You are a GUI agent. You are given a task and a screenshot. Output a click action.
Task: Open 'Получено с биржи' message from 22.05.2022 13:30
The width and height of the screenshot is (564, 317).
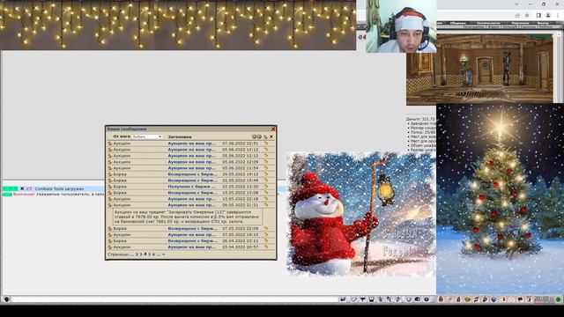click(x=191, y=187)
